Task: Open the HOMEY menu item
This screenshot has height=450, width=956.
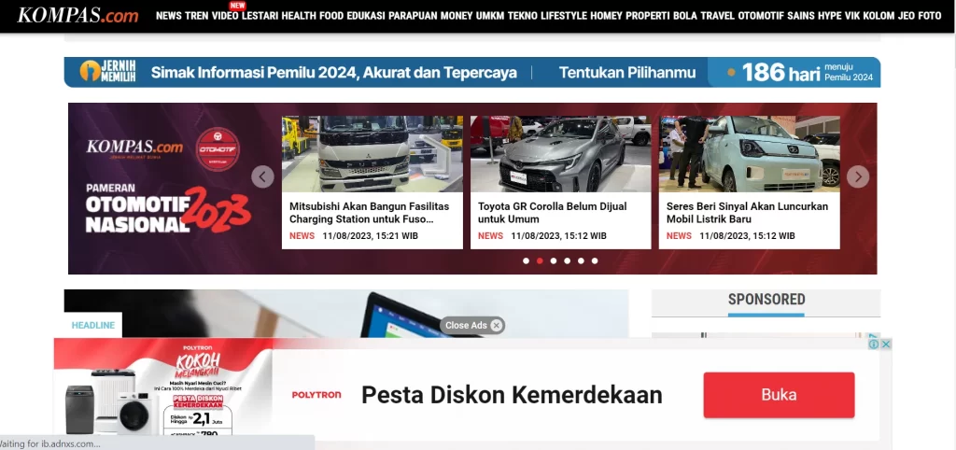Action: [x=606, y=16]
